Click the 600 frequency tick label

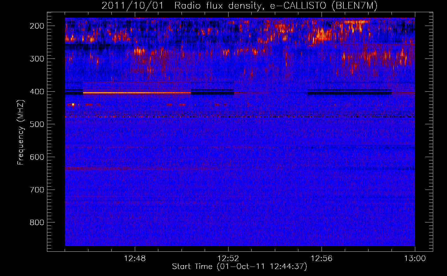[37, 157]
